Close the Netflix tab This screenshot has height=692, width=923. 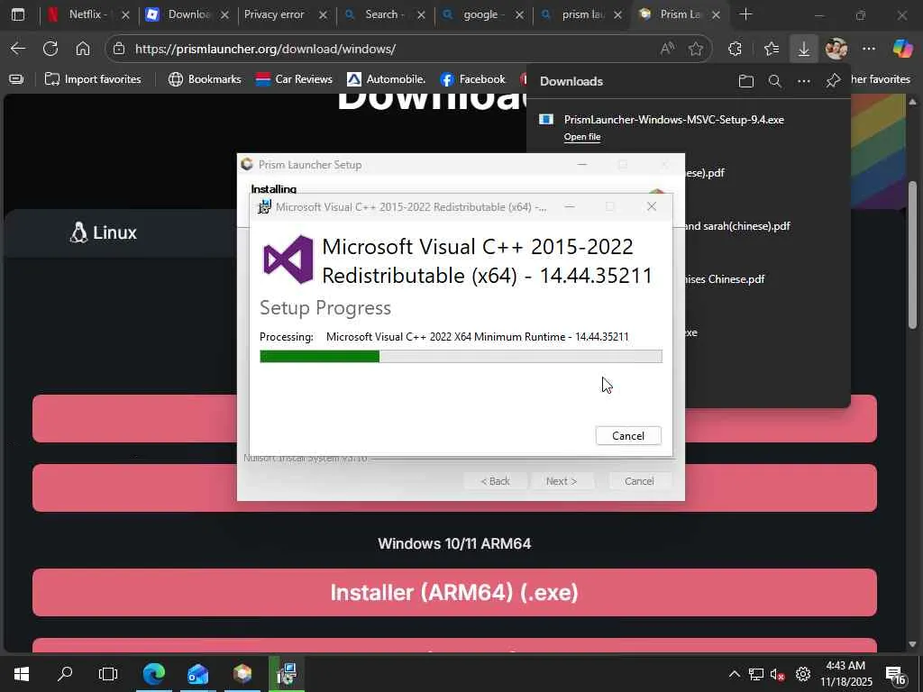[125, 15]
